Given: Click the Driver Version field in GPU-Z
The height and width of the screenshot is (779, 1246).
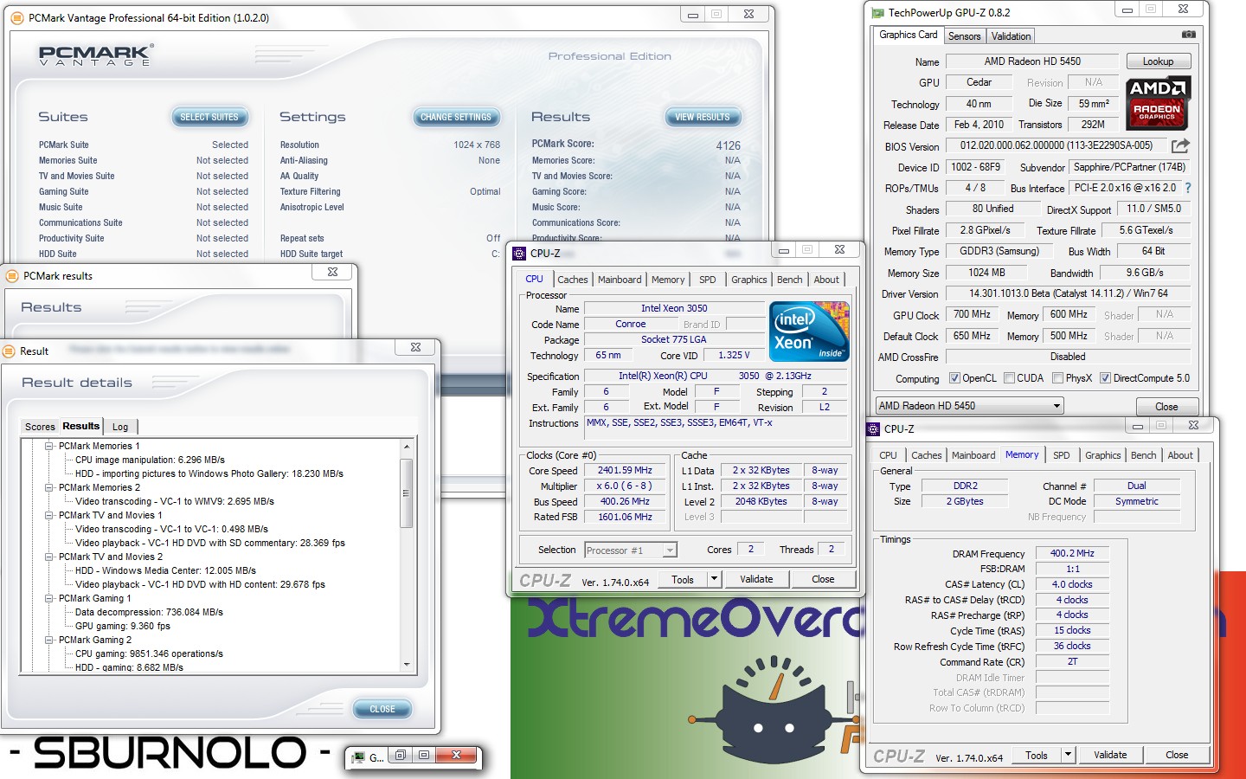Looking at the screenshot, I should point(1068,293).
